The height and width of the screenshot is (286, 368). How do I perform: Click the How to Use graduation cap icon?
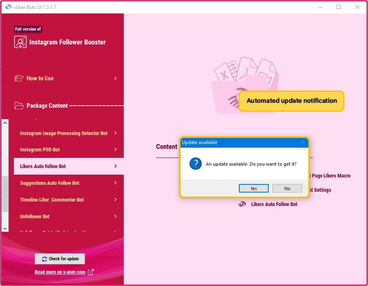coord(19,78)
